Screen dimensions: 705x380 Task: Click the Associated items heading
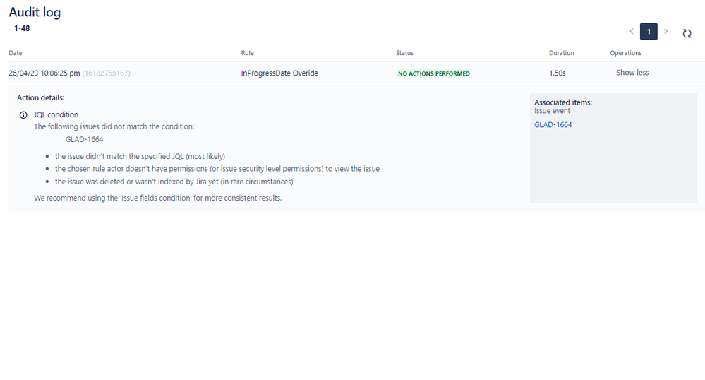click(563, 102)
